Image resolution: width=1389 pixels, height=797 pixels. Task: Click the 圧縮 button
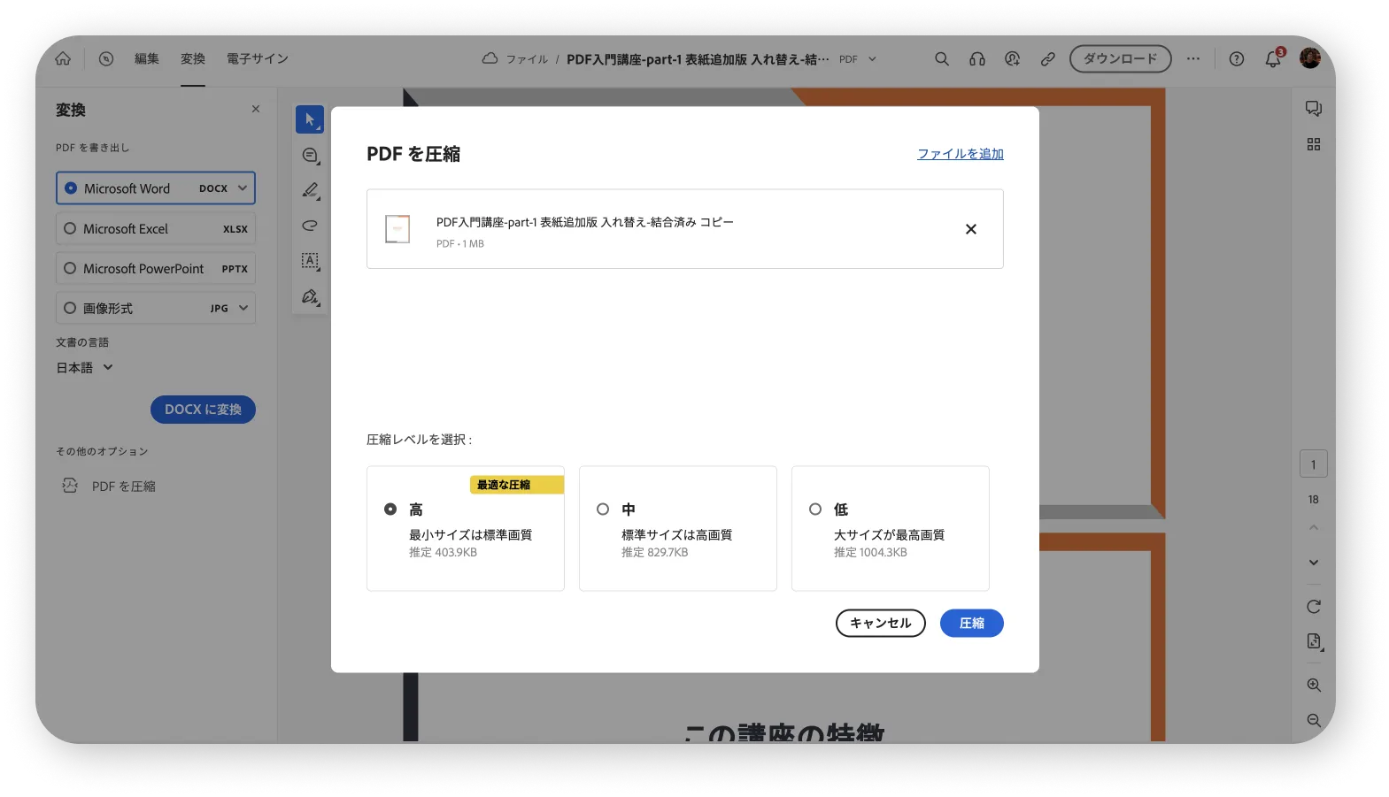[972, 623]
